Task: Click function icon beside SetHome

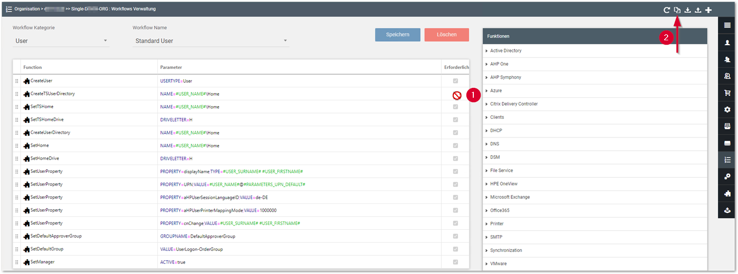Action: tap(27, 145)
